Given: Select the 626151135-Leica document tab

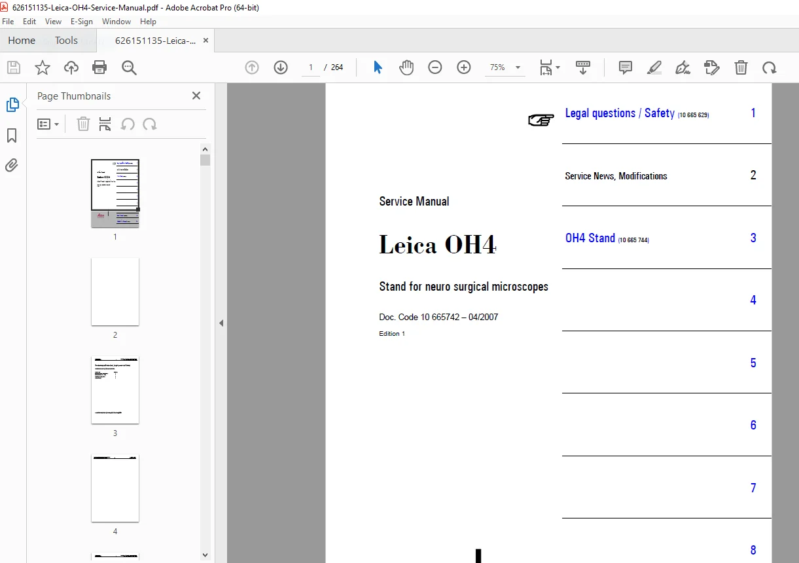Looking at the screenshot, I should pos(155,40).
